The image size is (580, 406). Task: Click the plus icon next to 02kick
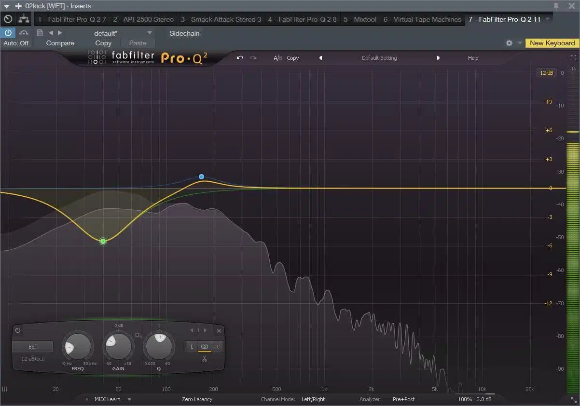coord(18,6)
